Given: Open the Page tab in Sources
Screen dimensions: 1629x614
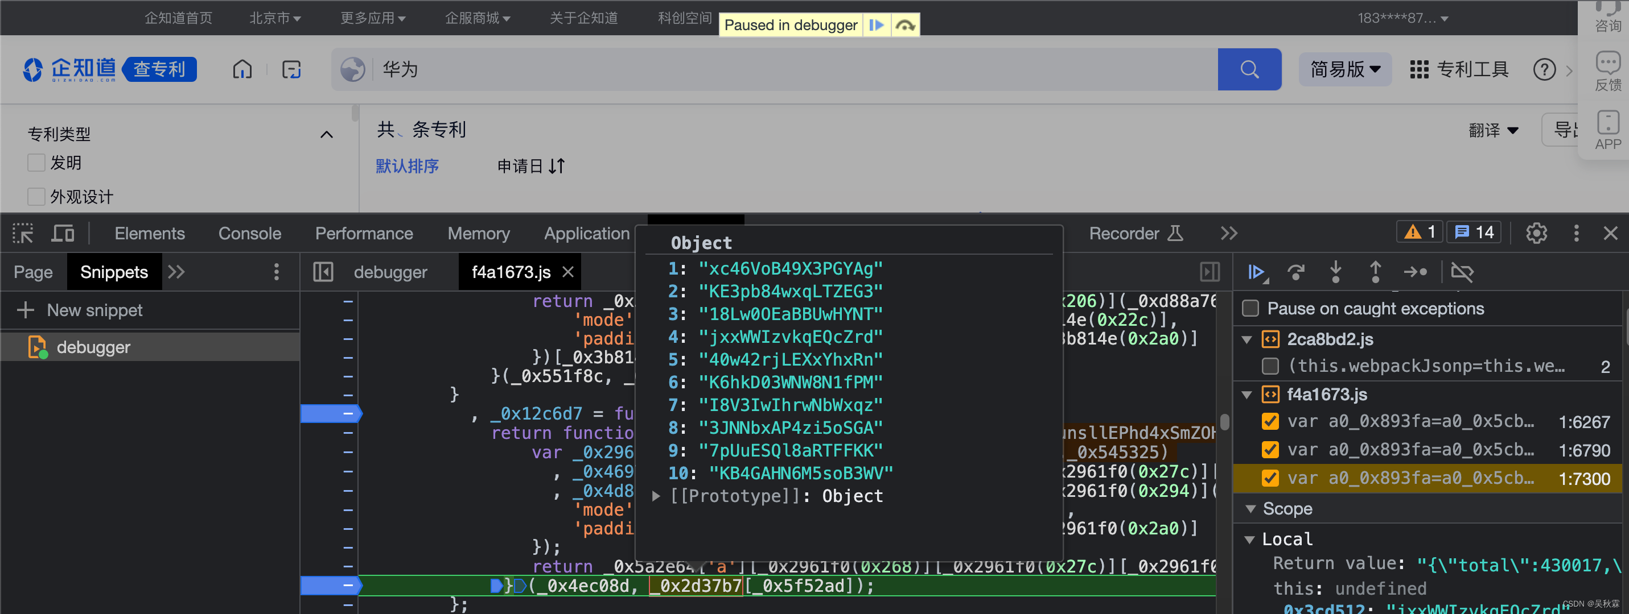Looking at the screenshot, I should tap(33, 272).
